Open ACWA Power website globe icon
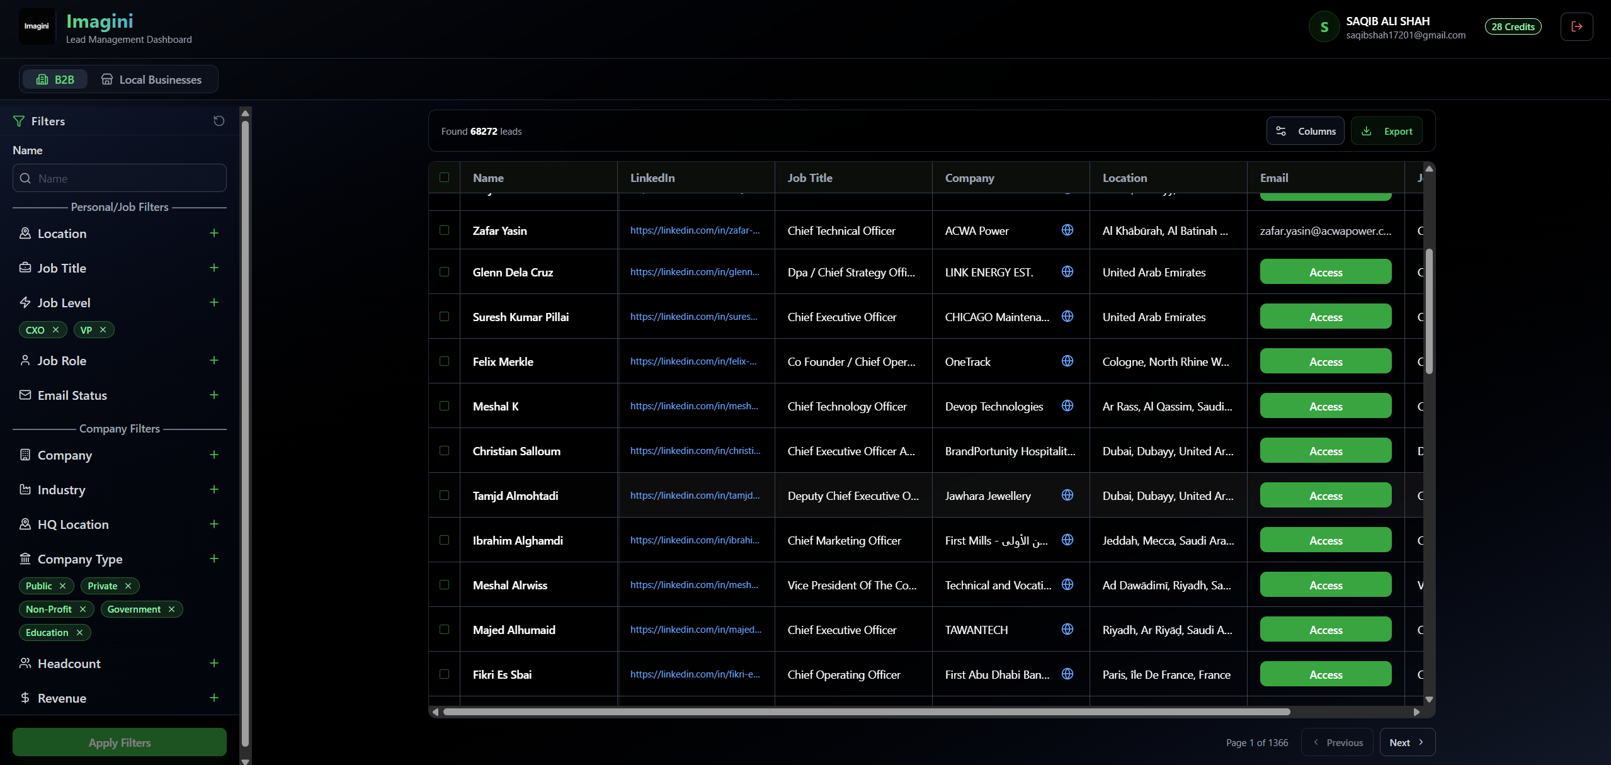The width and height of the screenshot is (1611, 765). (1067, 230)
